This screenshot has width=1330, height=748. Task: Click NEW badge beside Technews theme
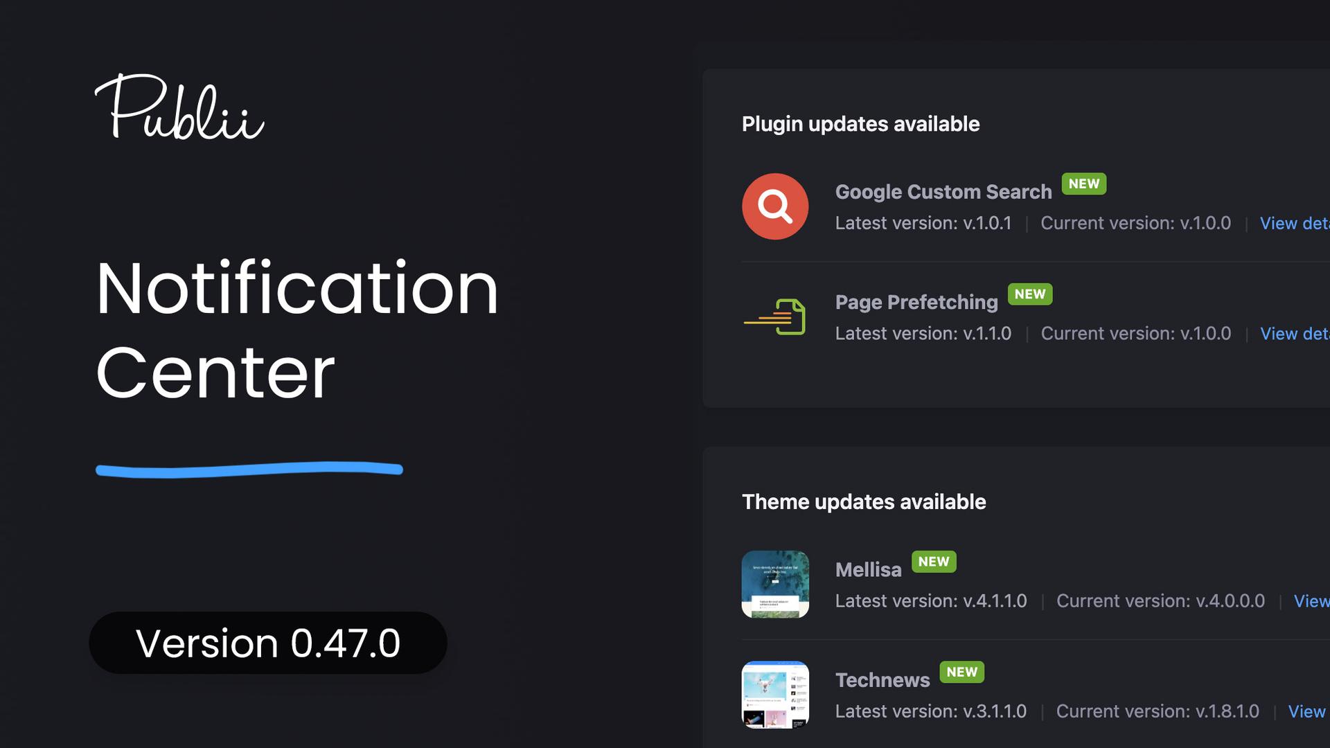click(961, 672)
